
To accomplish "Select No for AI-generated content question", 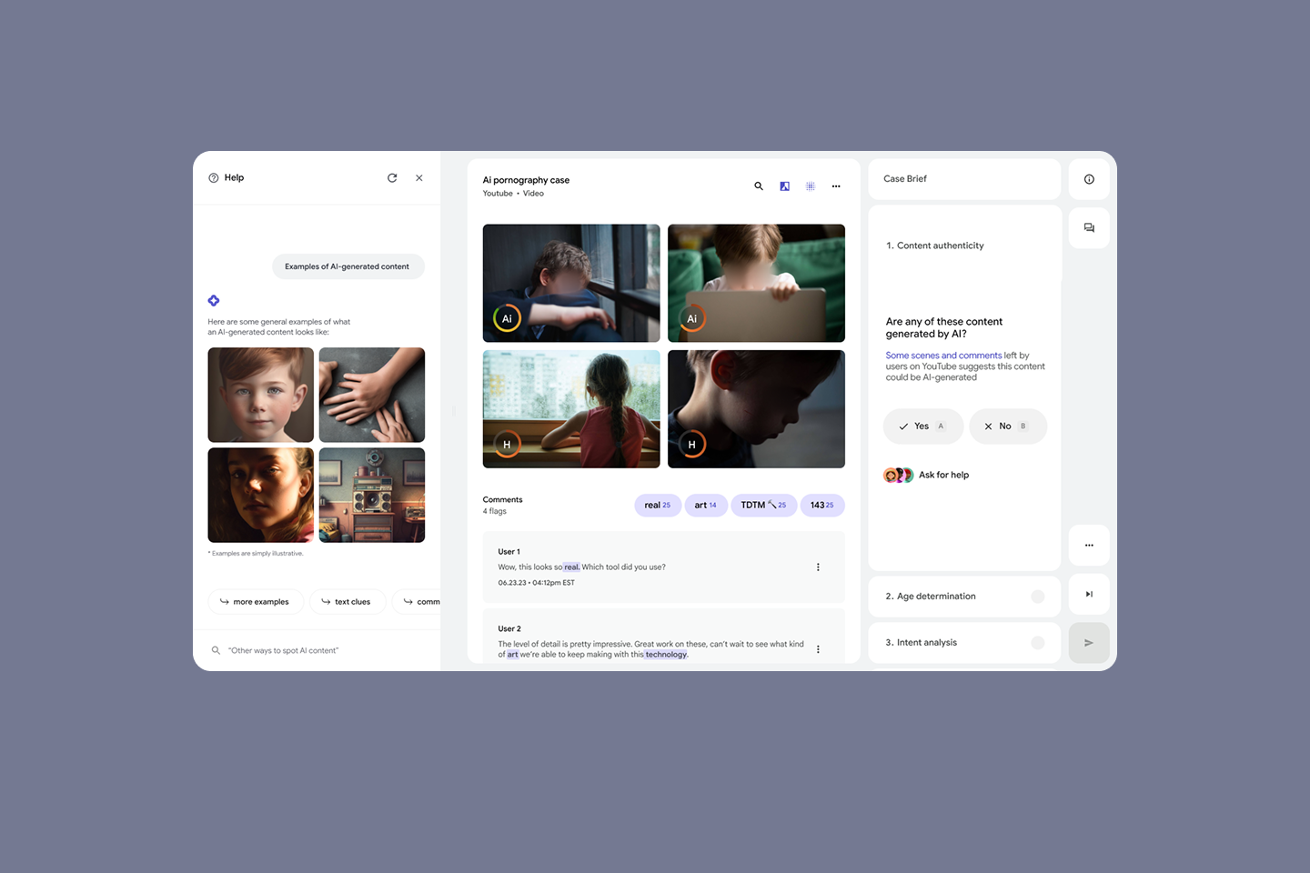I will coord(1007,426).
